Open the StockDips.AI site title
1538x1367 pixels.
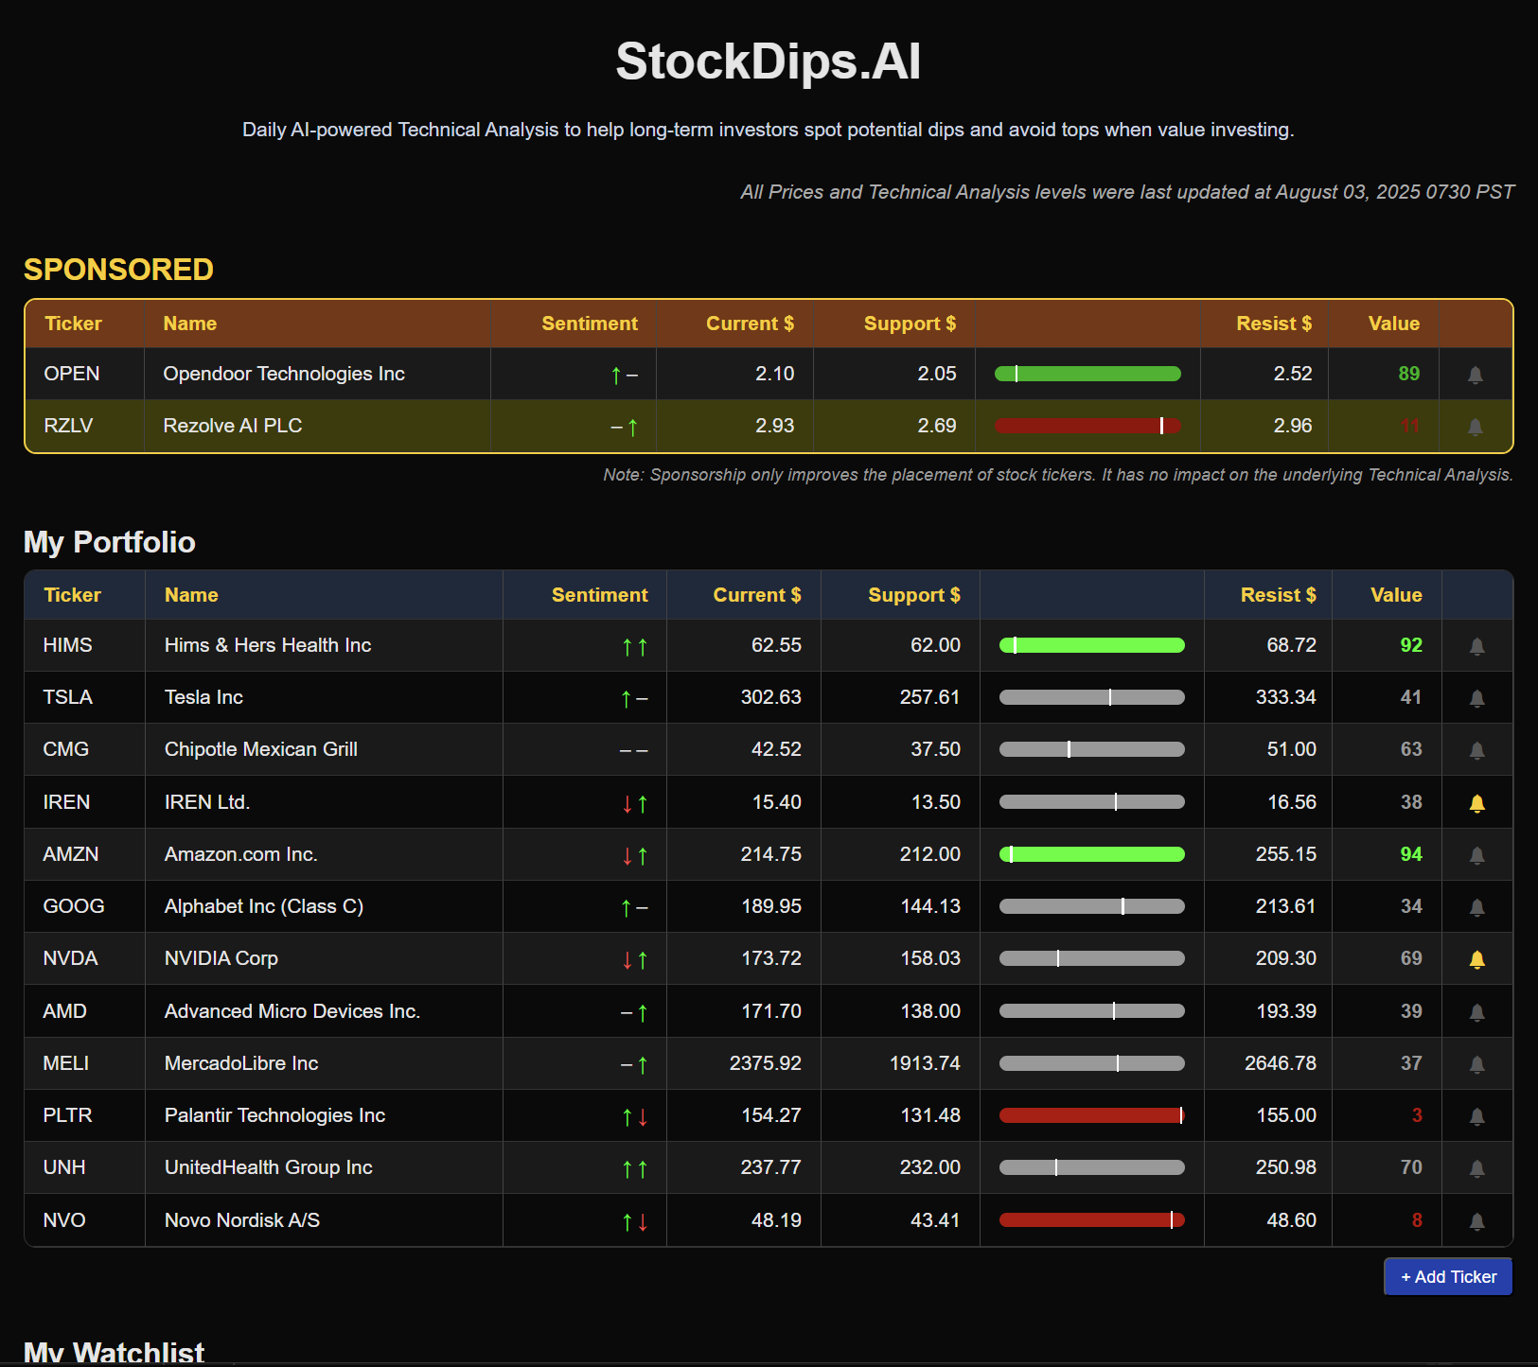click(768, 61)
